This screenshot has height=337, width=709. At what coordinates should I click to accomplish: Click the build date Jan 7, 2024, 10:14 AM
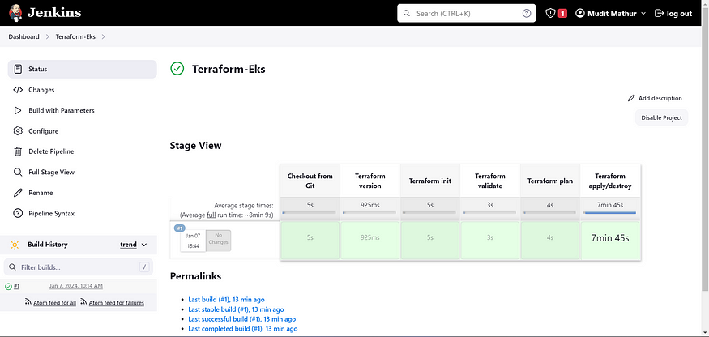(x=76, y=286)
